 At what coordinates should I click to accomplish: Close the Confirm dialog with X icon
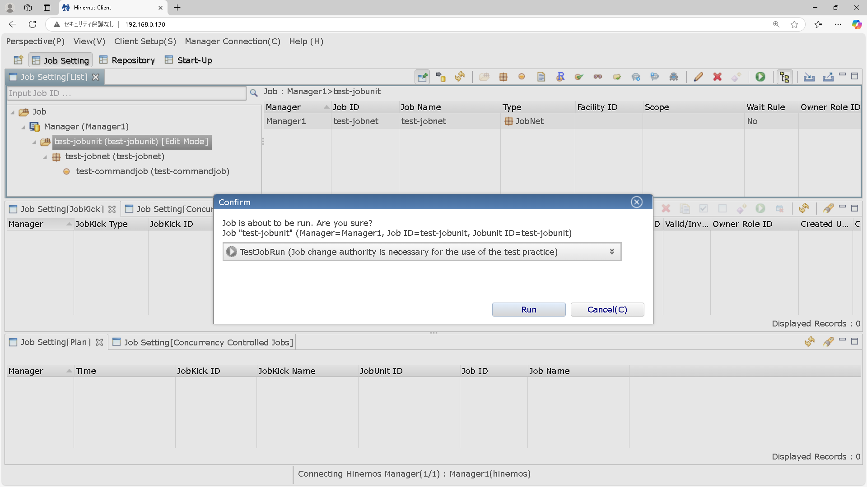(x=636, y=202)
